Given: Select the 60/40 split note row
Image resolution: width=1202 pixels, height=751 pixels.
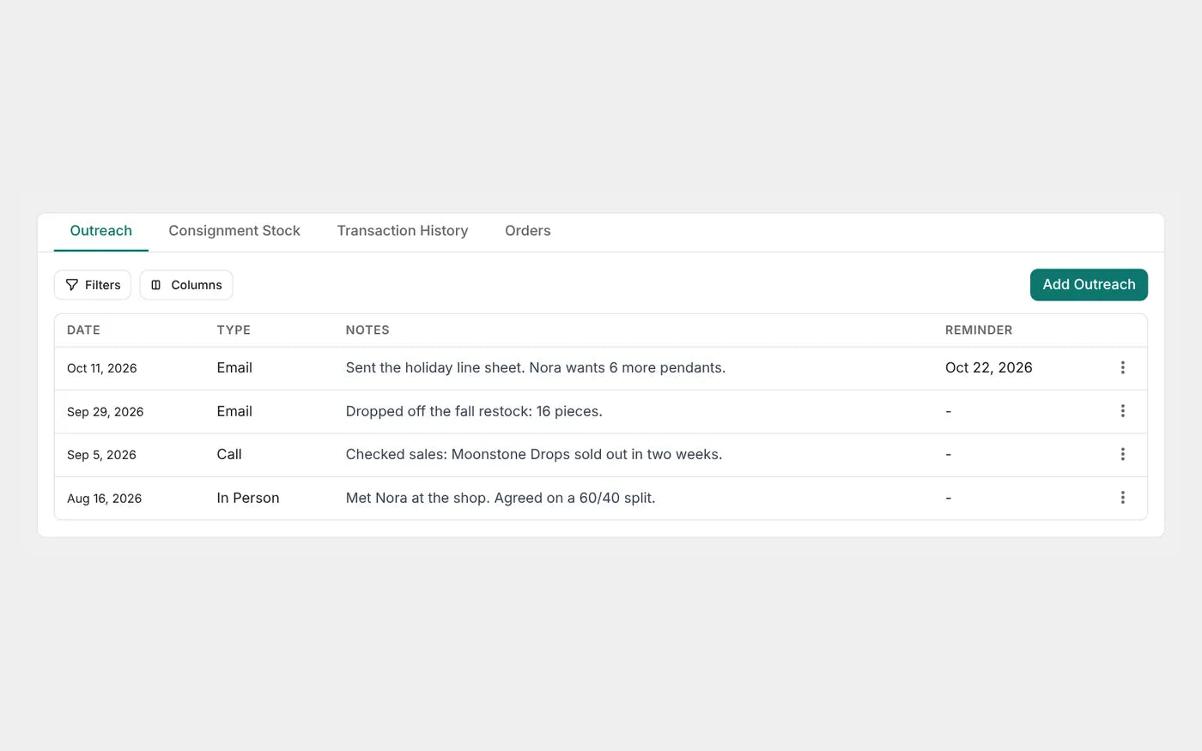Looking at the screenshot, I should (601, 498).
